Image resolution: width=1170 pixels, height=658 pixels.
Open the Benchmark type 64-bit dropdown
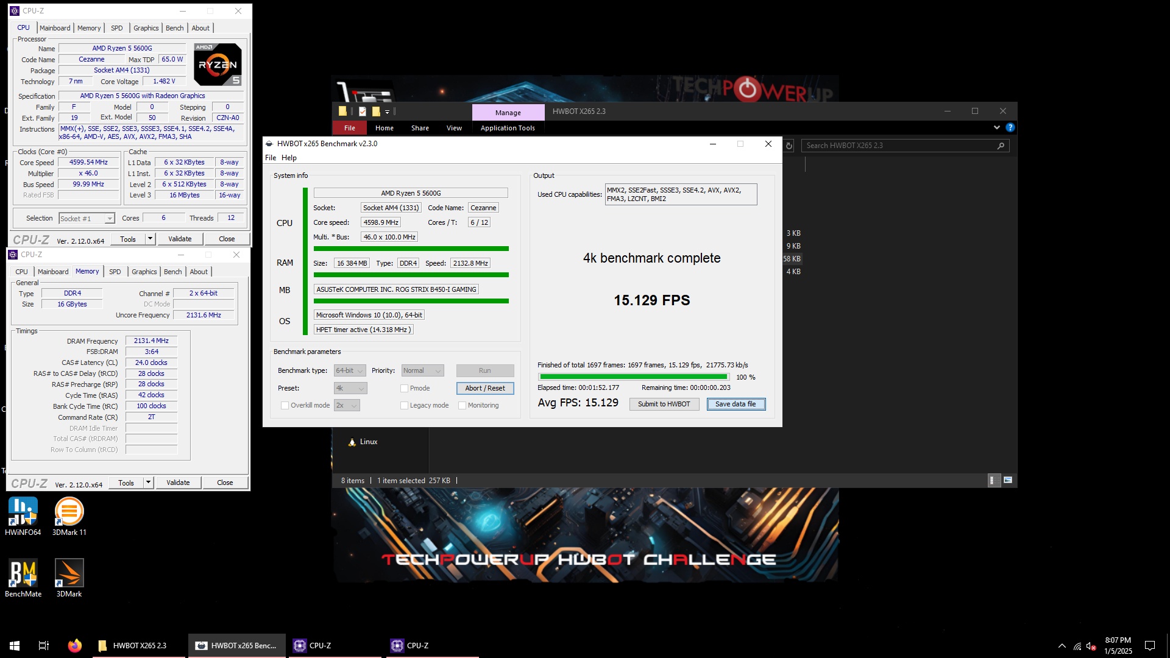350,370
